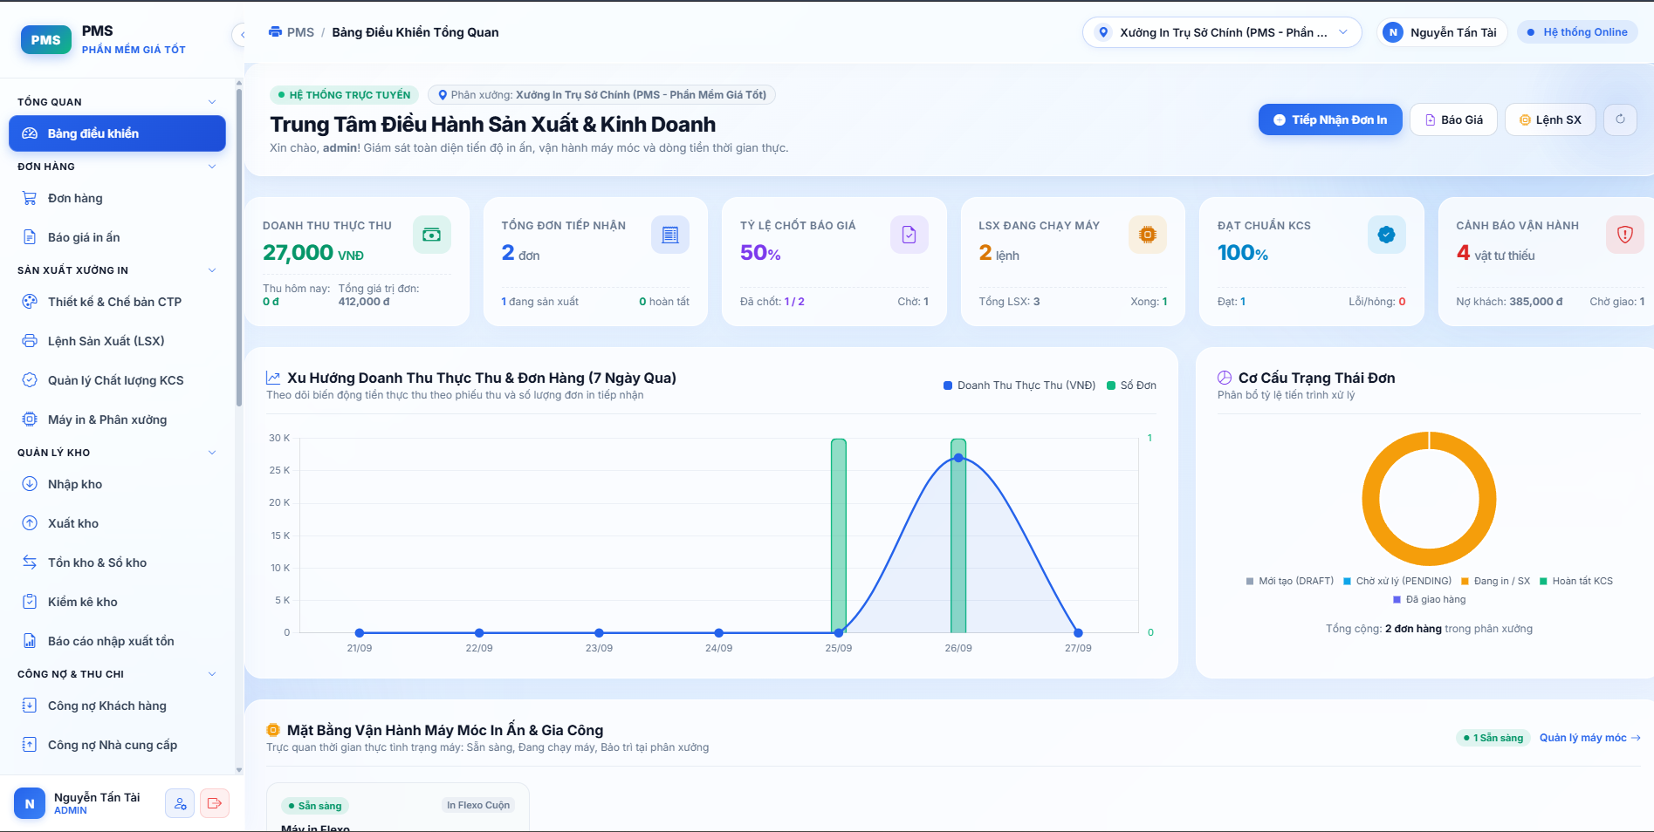Open the Quản lý máy móc link

coord(1590,738)
